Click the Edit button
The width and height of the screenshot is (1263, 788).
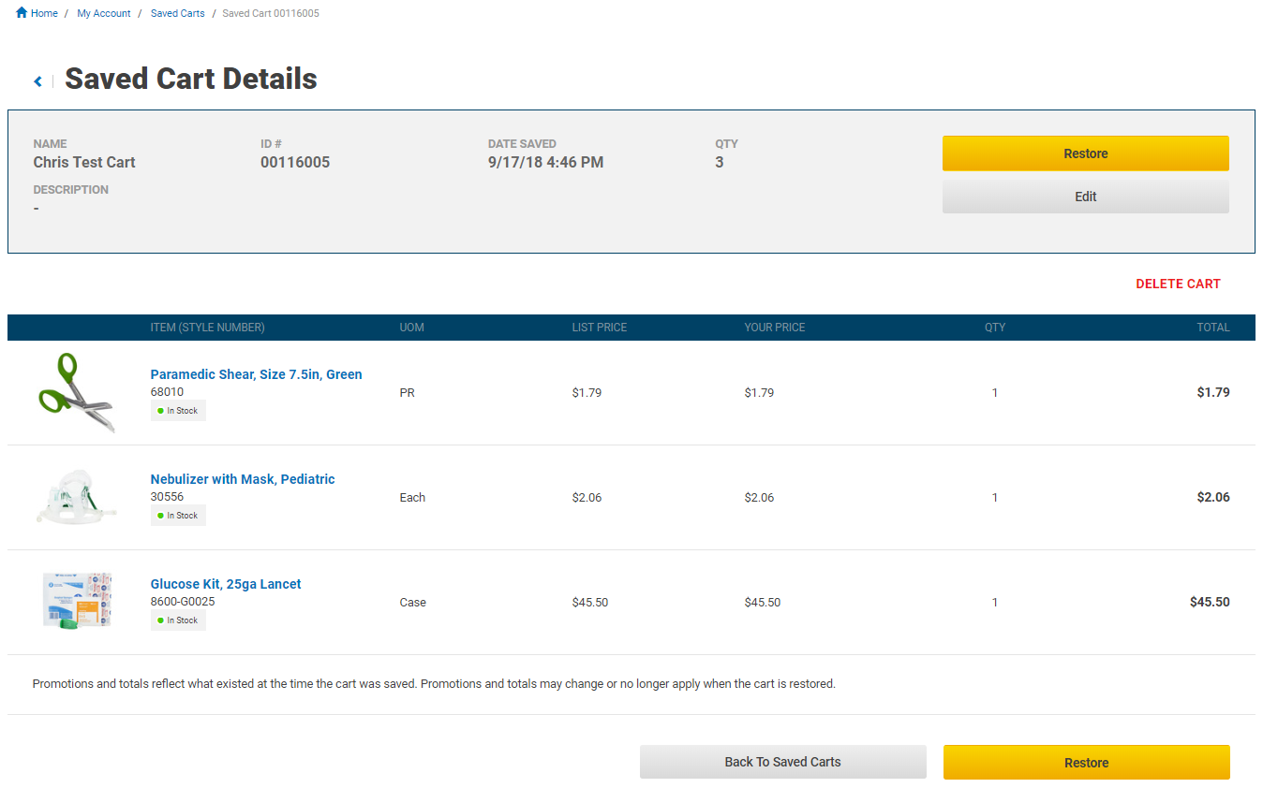[1086, 197]
